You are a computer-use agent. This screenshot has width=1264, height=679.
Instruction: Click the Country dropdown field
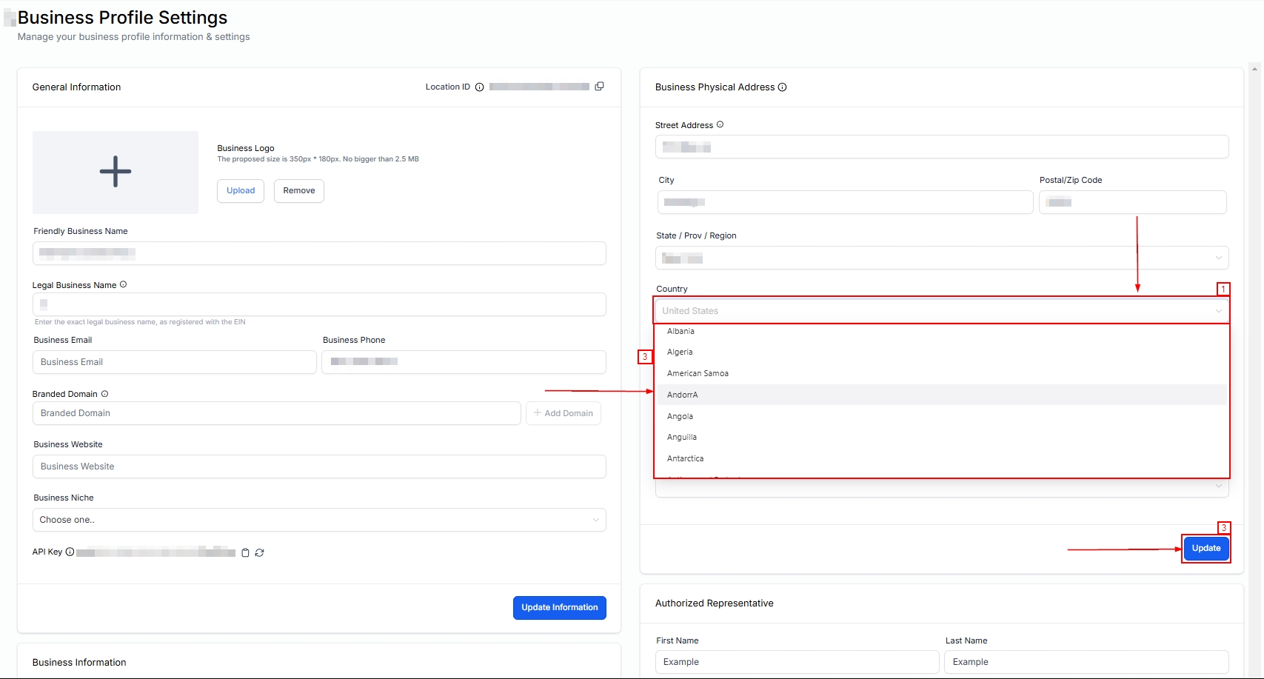click(940, 311)
